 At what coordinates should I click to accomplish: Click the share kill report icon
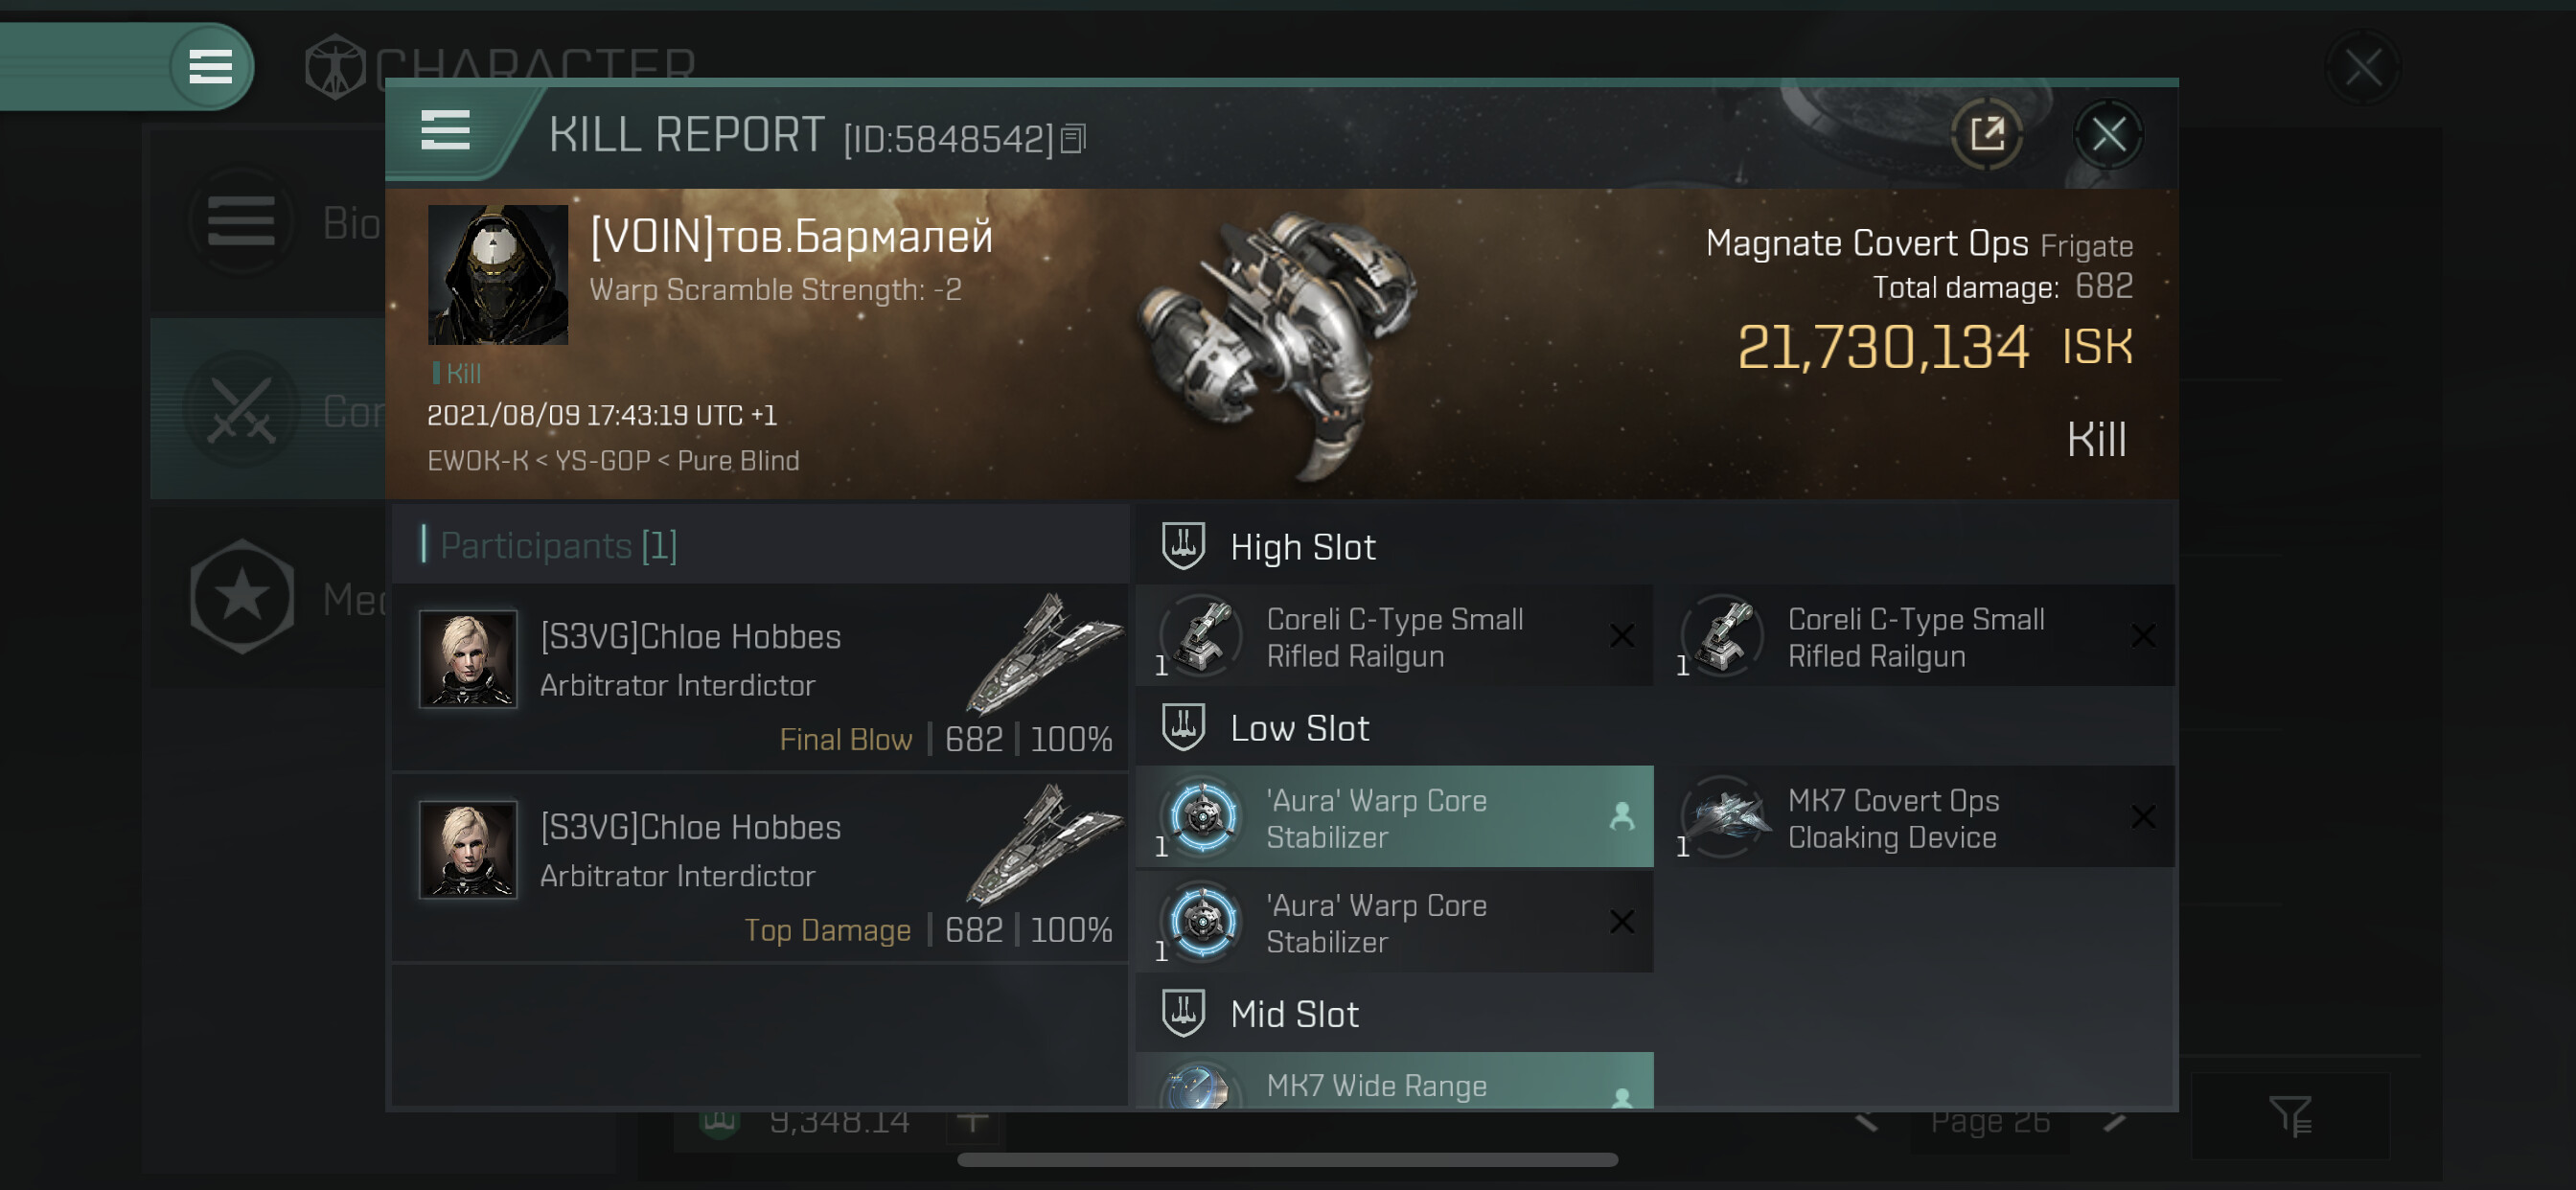point(1986,134)
